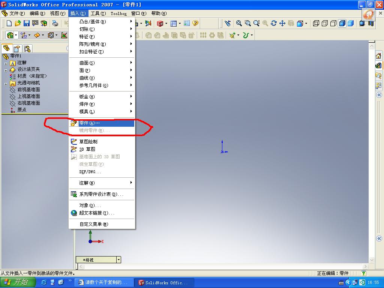Switch to Shaded With Edges display
Image resolution: width=384 pixels, height=288 pixels.
[x=342, y=23]
